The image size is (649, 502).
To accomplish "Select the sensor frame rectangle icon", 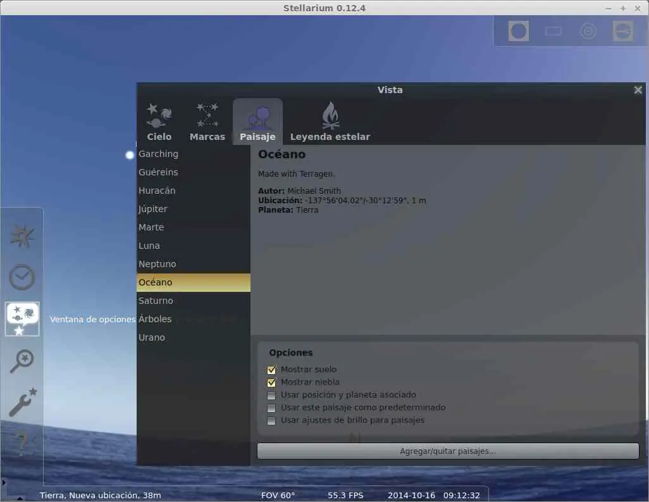I will [553, 31].
